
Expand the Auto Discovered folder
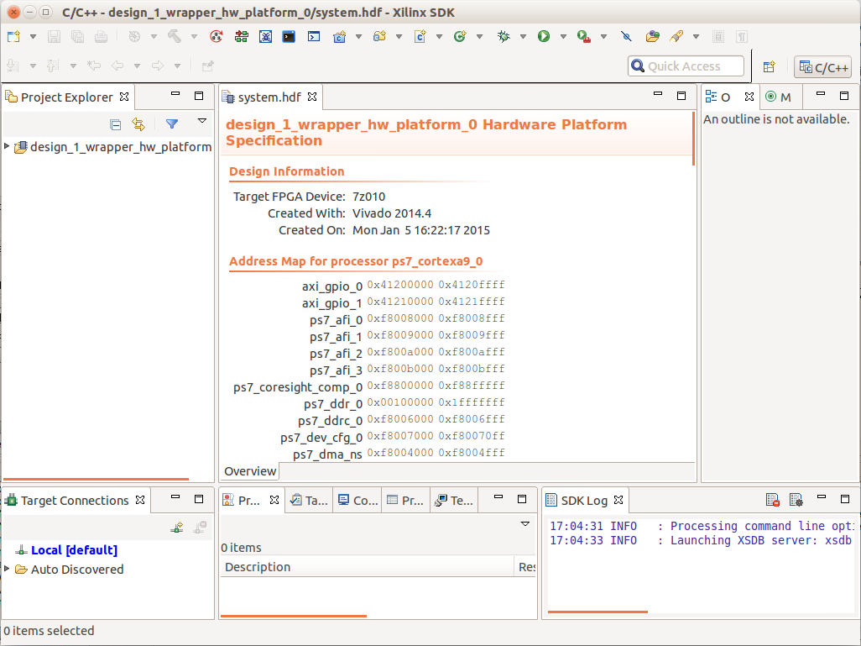(x=7, y=569)
